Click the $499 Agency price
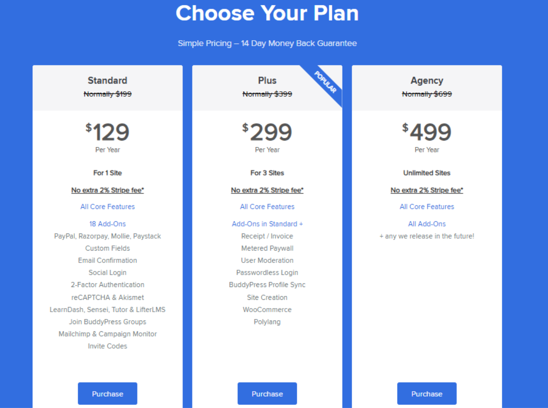Viewport: 548px width, 408px height. [x=427, y=133]
